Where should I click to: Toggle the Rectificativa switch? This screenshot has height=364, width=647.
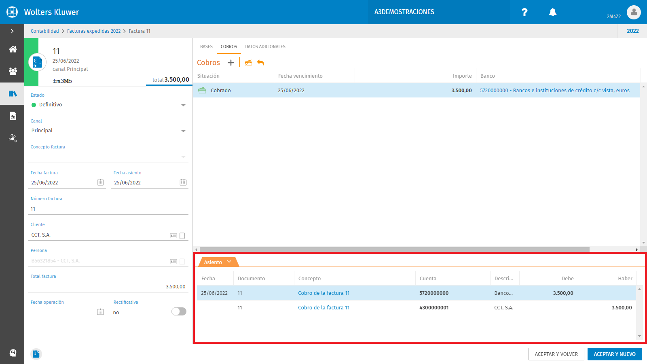click(x=179, y=311)
